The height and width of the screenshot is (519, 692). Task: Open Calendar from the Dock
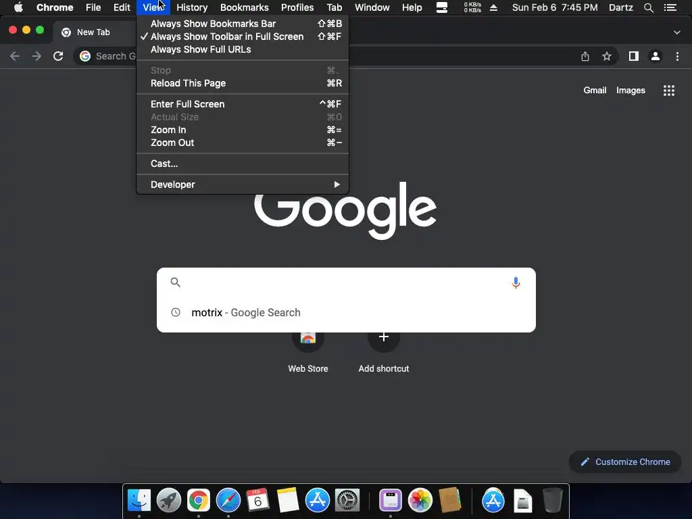point(257,500)
